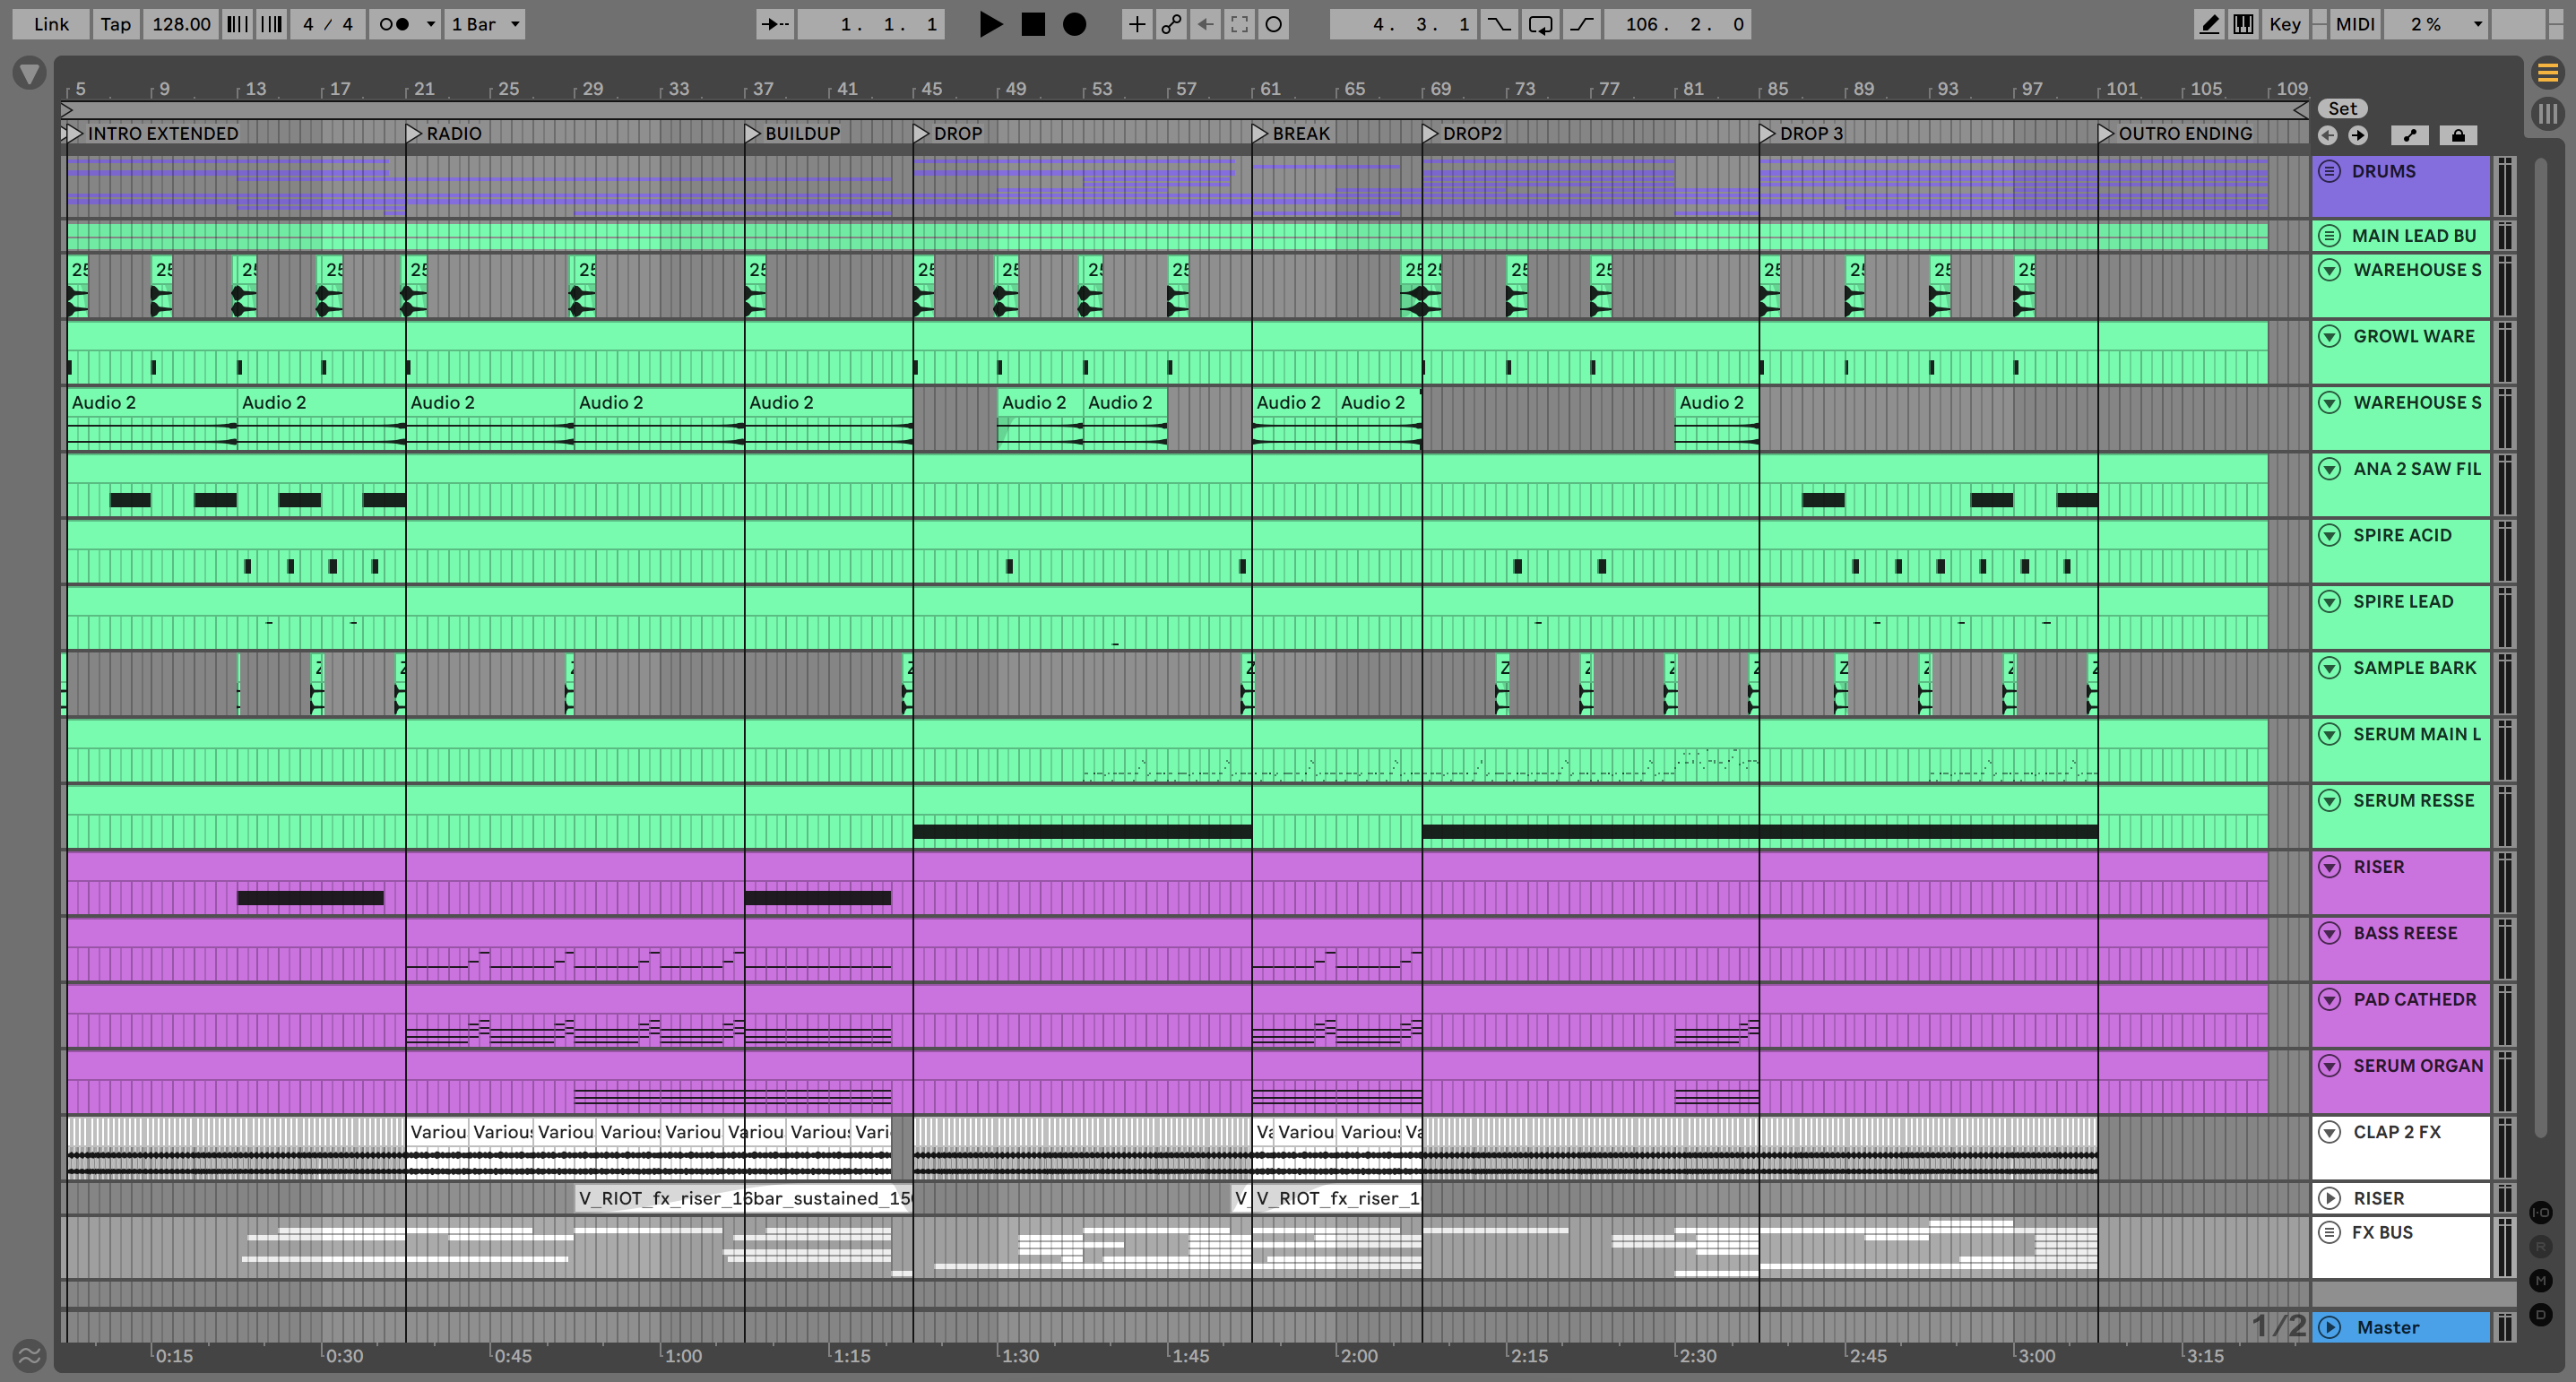This screenshot has width=2576, height=1382.
Task: Switch to Session View icon
Action: pyautogui.click(x=2547, y=113)
